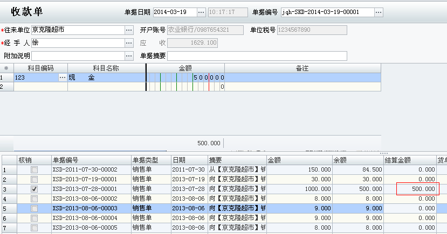
Task: Click the 日期 column header
Action: (x=190, y=160)
